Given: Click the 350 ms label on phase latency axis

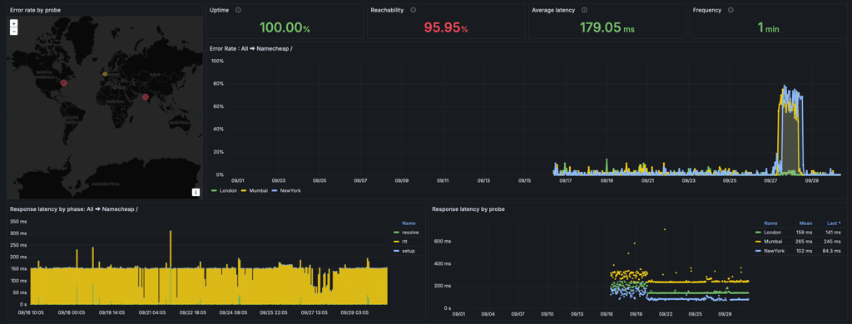Looking at the screenshot, I should pyautogui.click(x=18, y=222).
